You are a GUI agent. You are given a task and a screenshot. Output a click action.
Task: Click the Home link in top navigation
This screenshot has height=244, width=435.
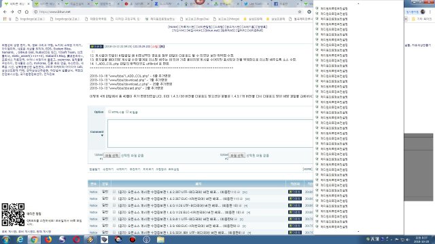(173, 27)
